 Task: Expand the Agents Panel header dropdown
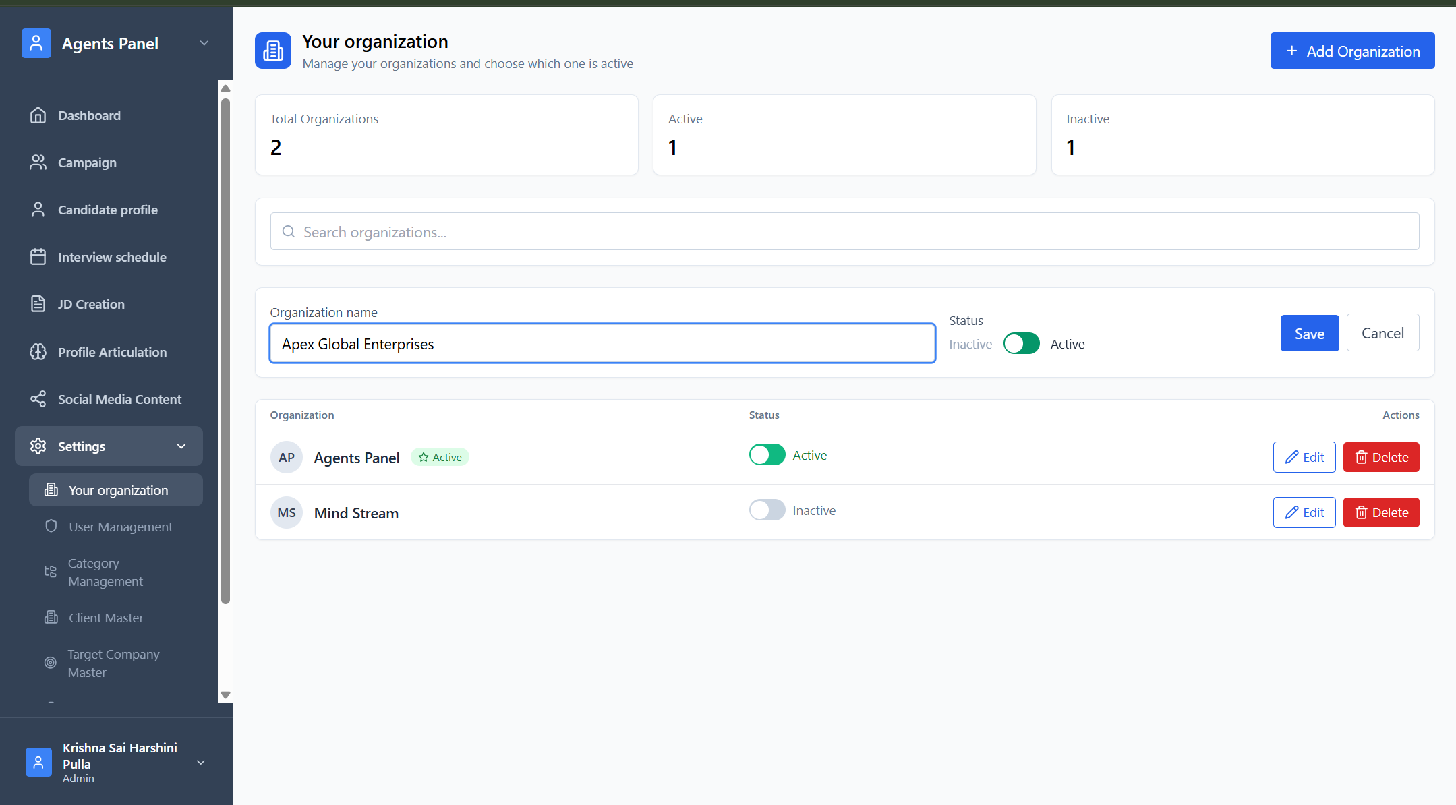[204, 43]
